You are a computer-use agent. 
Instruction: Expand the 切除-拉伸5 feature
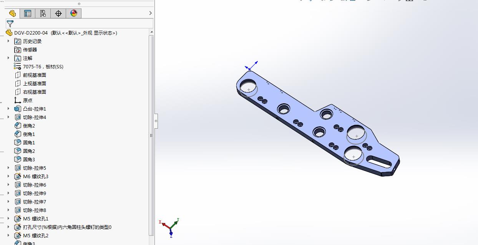pos(8,168)
